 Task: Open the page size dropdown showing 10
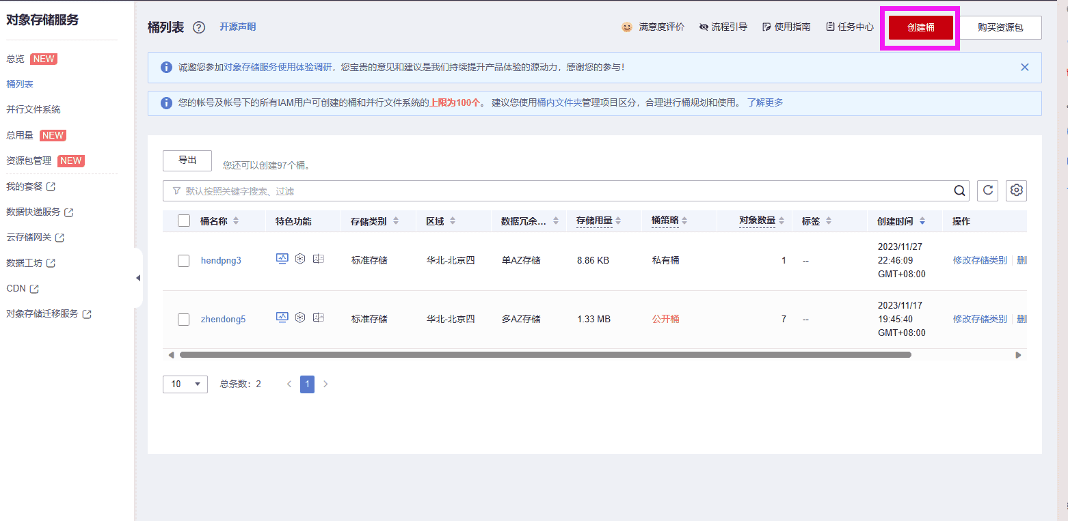185,384
